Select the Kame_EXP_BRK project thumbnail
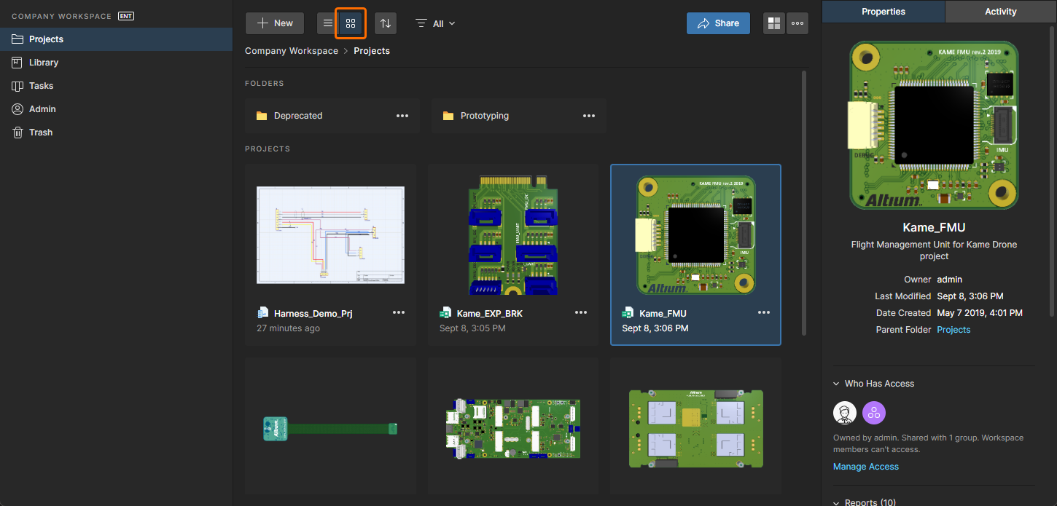 pyautogui.click(x=512, y=235)
